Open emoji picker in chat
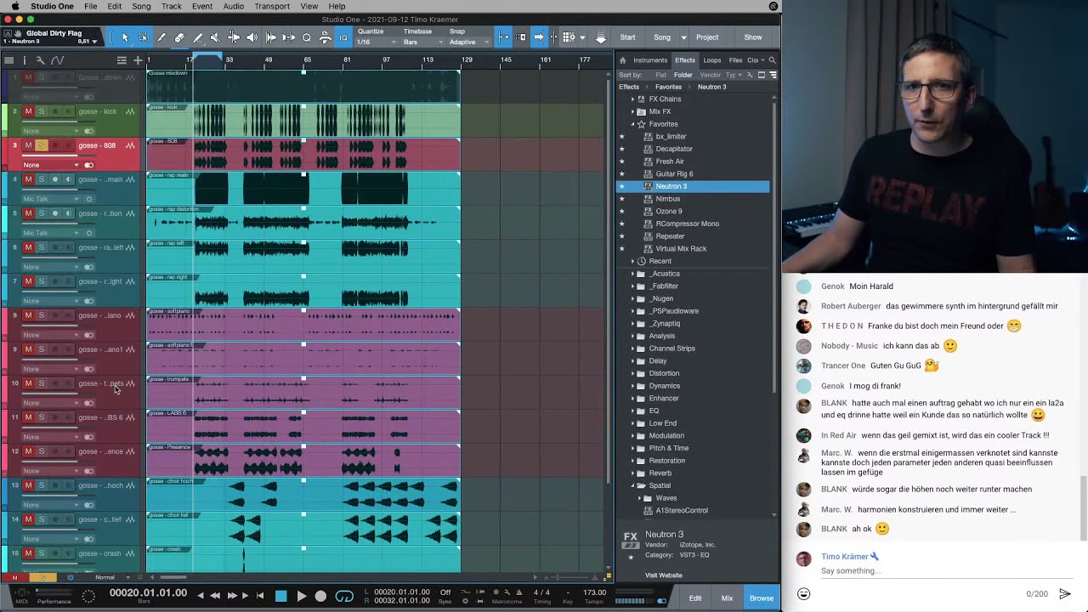1088x612 pixels. (803, 594)
